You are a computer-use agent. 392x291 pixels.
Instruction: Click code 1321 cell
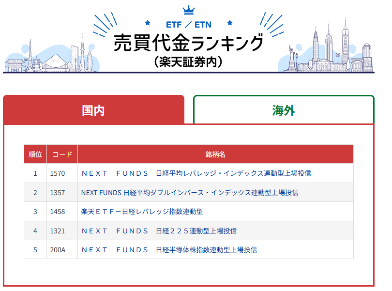[62, 231]
